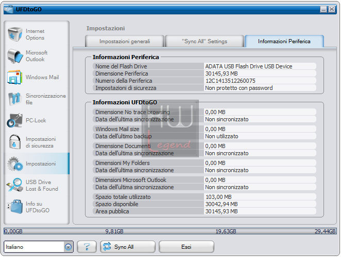The height and width of the screenshot is (257, 341).
Task: Click the Sincronizzazione file icon
Action: (14, 99)
